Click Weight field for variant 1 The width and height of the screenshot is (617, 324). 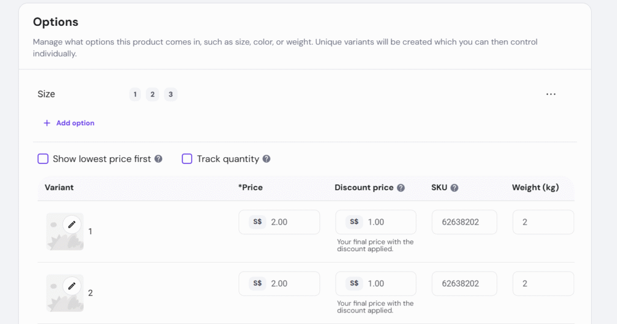[x=543, y=222]
